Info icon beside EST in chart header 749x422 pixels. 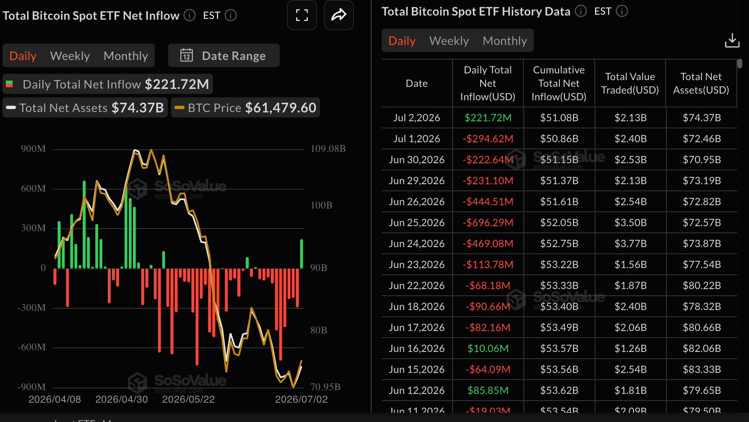[231, 16]
